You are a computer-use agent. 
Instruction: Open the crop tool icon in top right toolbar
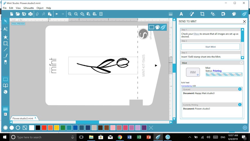coord(202,14)
